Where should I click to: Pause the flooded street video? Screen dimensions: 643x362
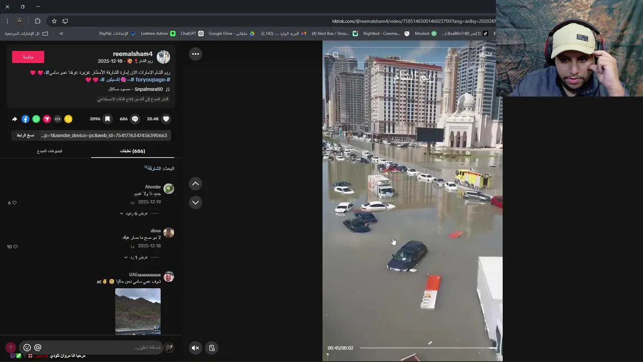pyautogui.click(x=412, y=201)
